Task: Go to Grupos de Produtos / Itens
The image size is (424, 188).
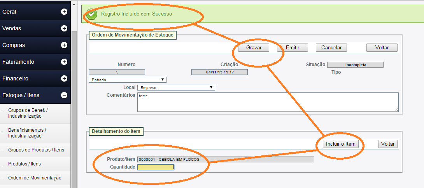Action: (36, 150)
